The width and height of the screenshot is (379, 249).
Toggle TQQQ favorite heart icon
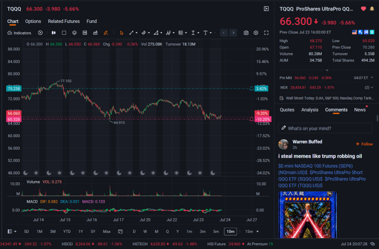click(363, 9)
